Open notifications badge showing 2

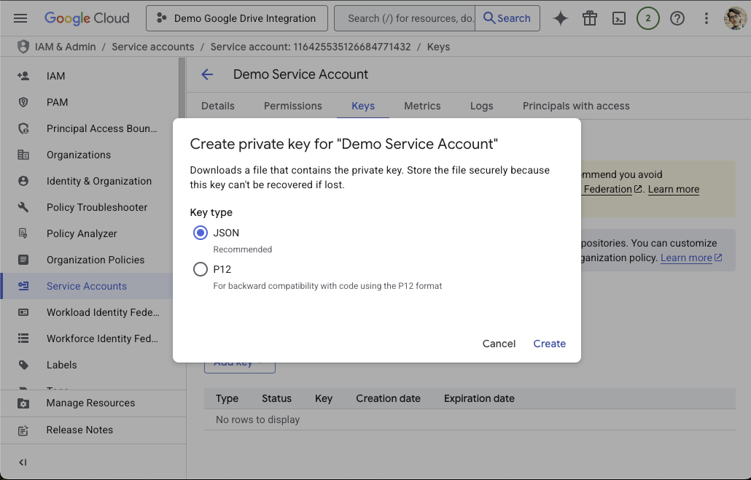point(648,19)
